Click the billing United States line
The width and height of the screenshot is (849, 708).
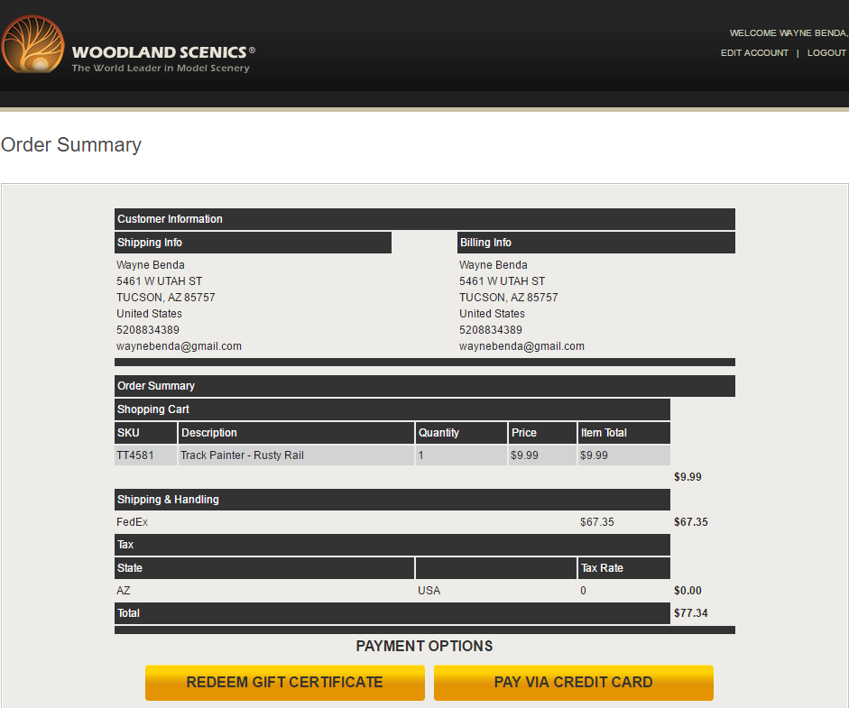[x=493, y=313]
